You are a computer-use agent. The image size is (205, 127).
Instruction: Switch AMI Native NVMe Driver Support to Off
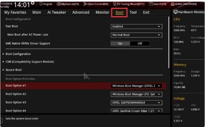coord(140,44)
